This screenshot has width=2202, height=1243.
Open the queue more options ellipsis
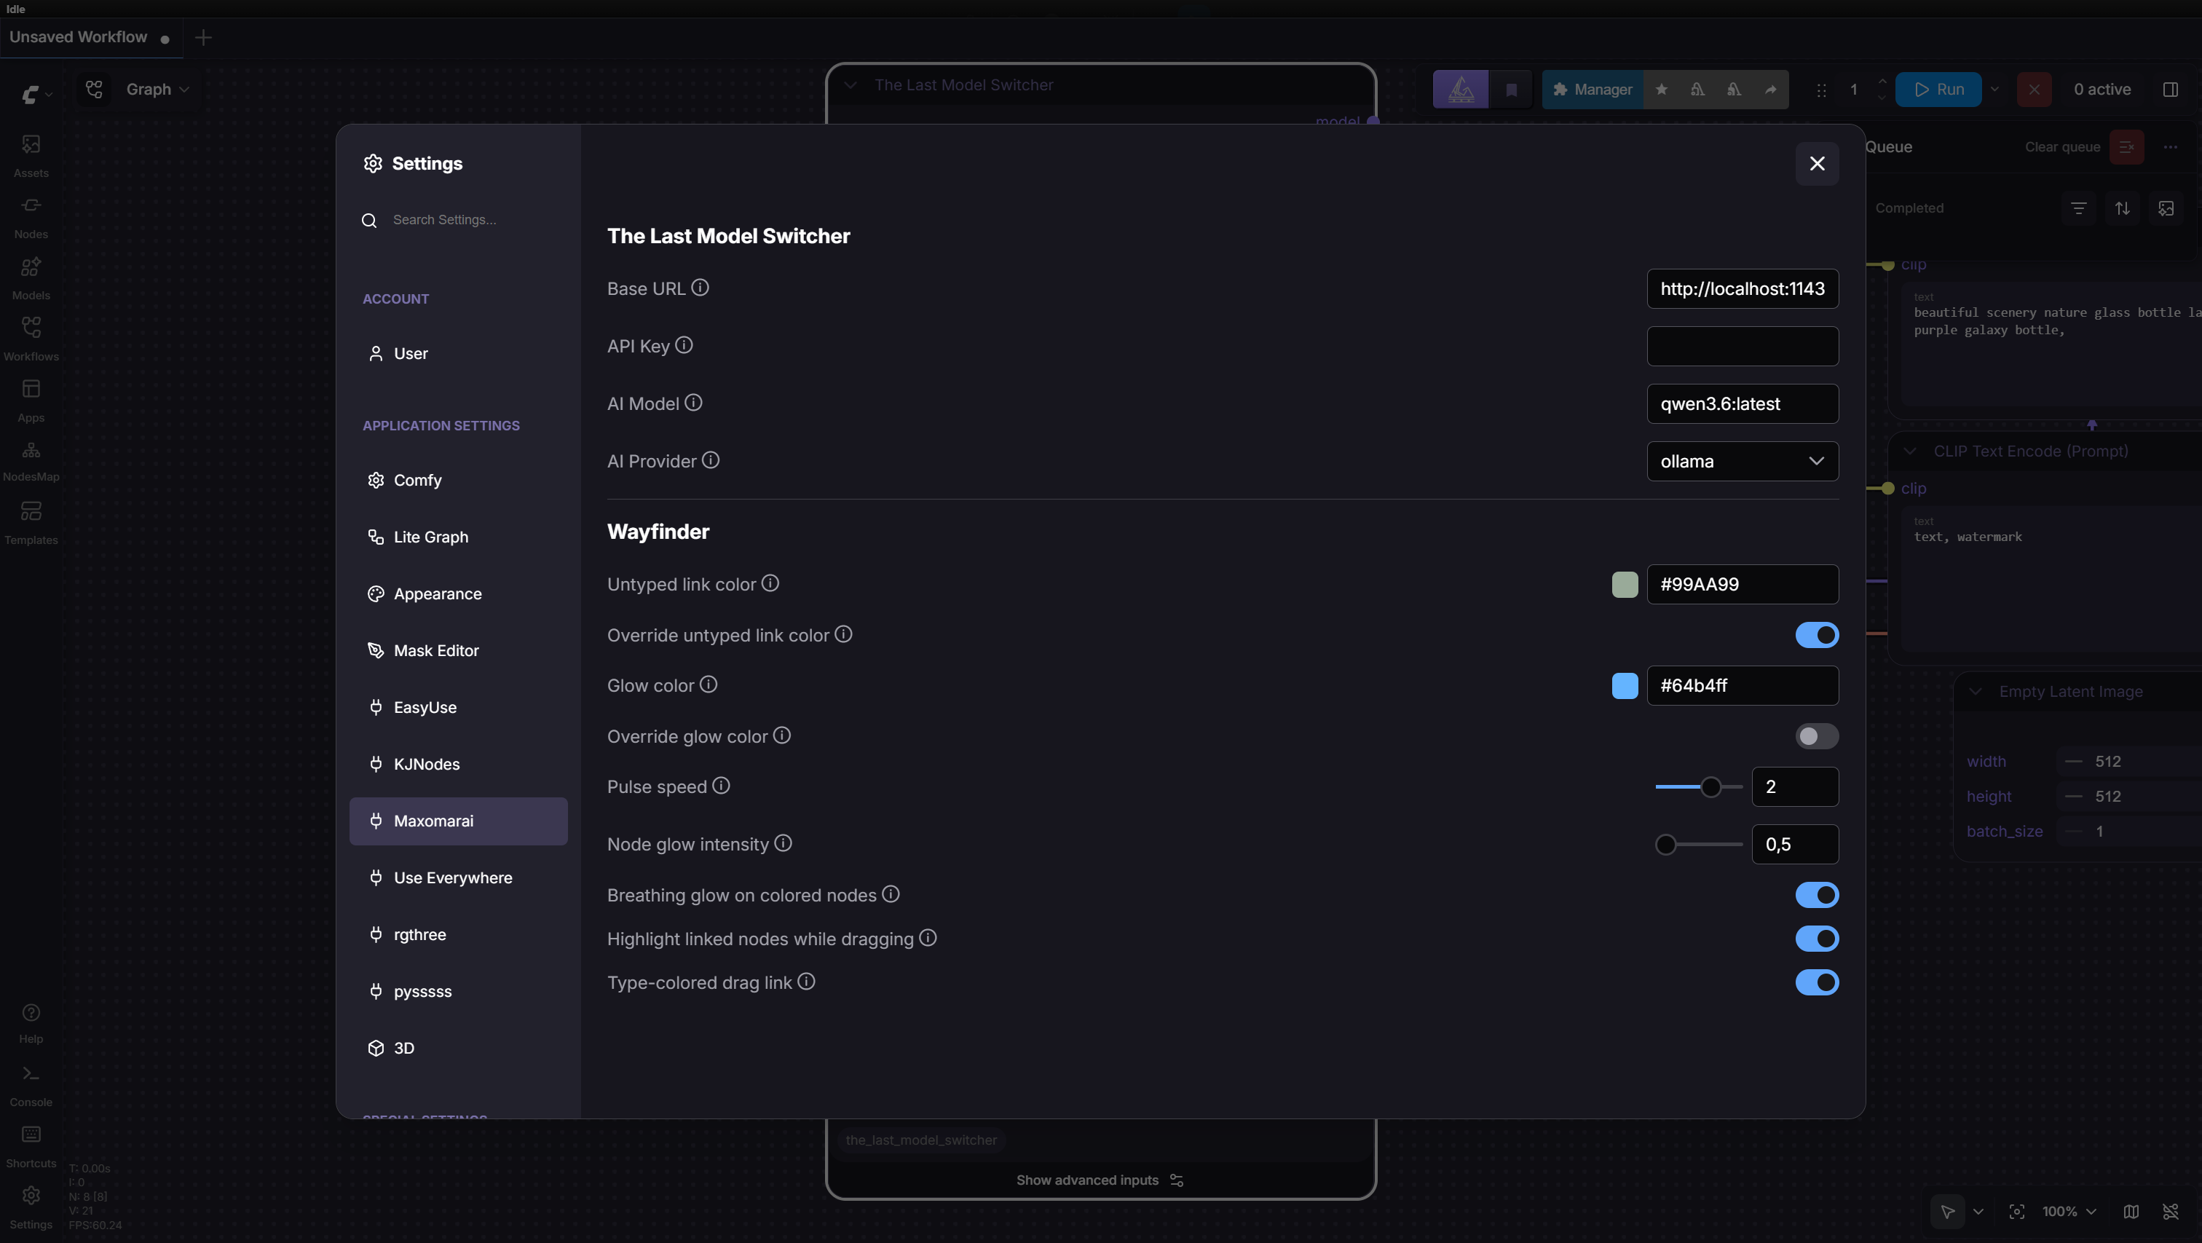2169,147
